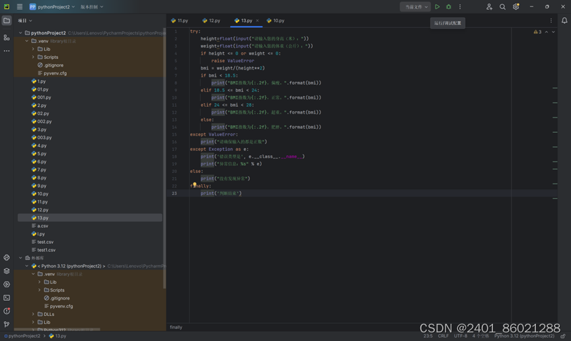Click line number 23 in gutter
The image size is (571, 341).
[174, 193]
